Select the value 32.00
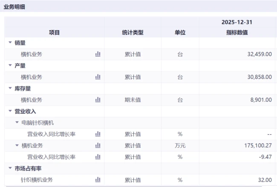Viewport: 277px width, 187px height. click(x=265, y=180)
